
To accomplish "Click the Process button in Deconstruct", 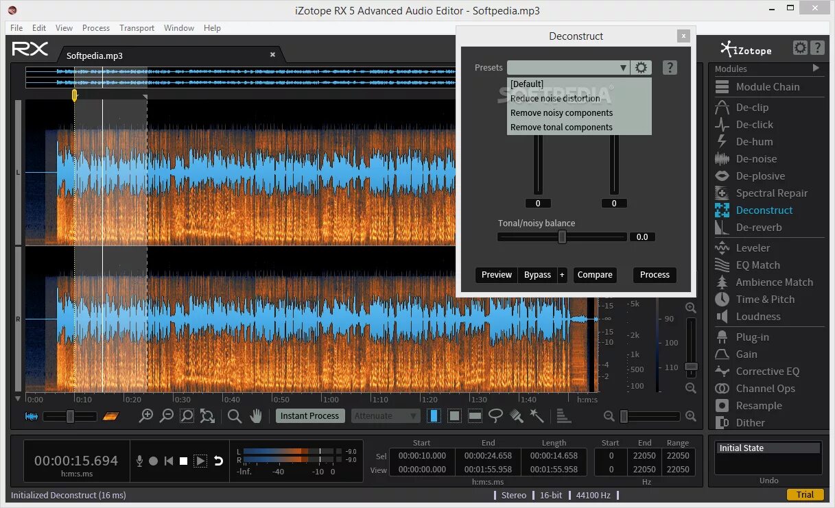I will [x=655, y=275].
